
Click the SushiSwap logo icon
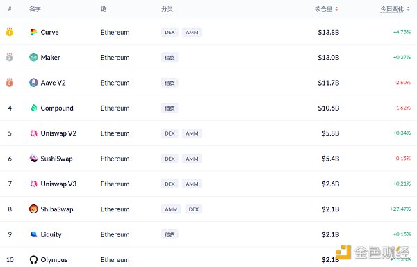[x=33, y=159]
